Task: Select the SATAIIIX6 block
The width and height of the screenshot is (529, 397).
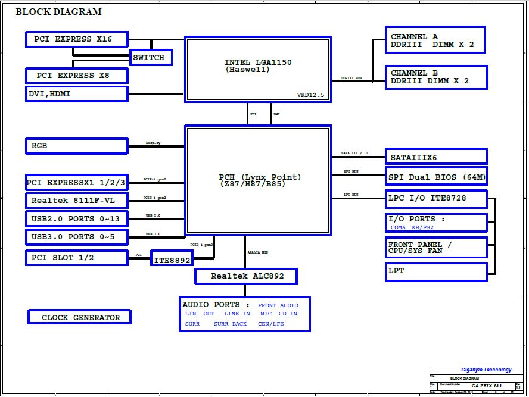Action: (x=435, y=157)
